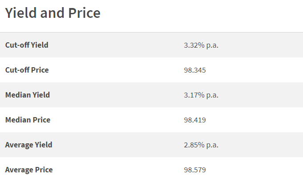Click the divider line below the heading
The image size is (303, 179).
[151, 32]
